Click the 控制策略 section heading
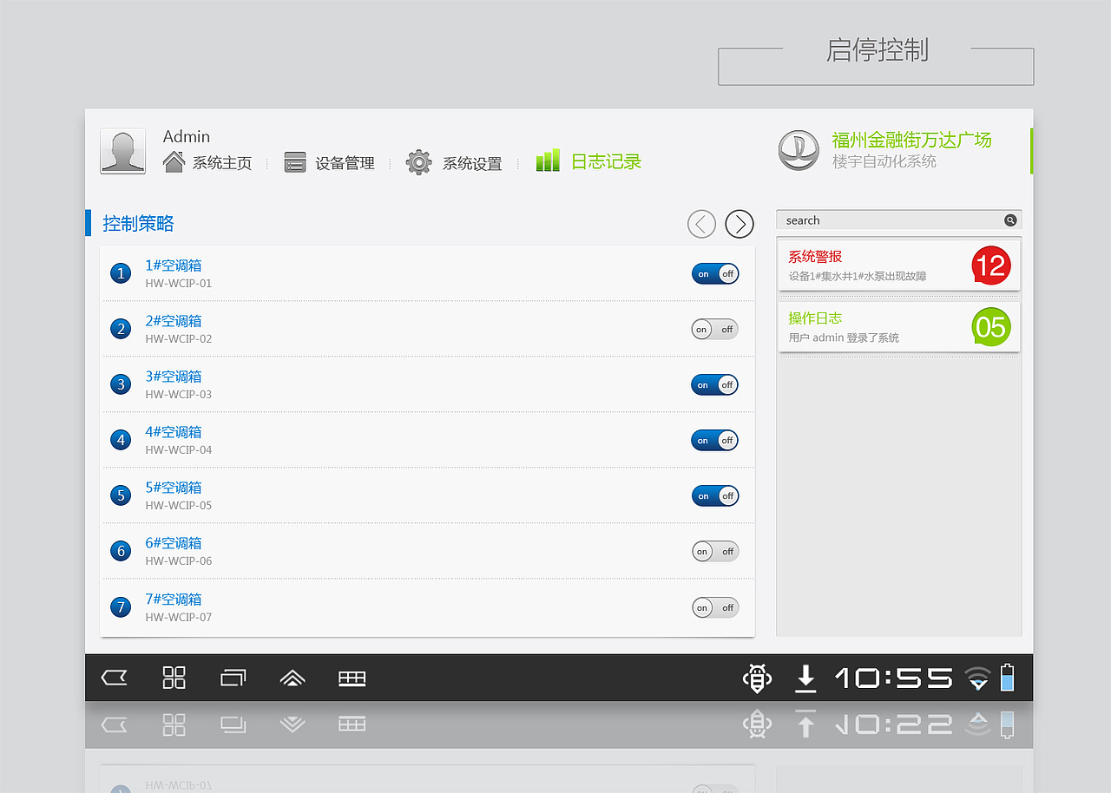Screen dimensions: 1111x793 click(x=138, y=224)
